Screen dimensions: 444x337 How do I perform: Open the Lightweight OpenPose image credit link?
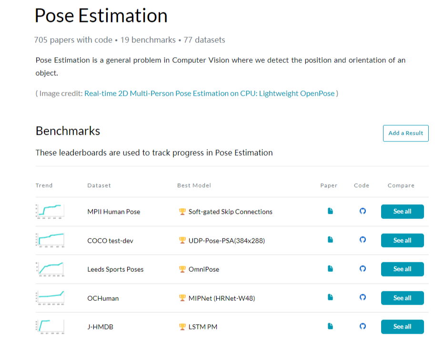click(x=210, y=93)
